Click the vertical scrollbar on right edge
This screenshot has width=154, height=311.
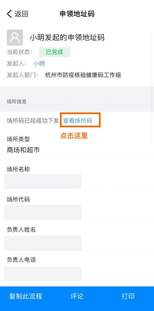pos(153,87)
